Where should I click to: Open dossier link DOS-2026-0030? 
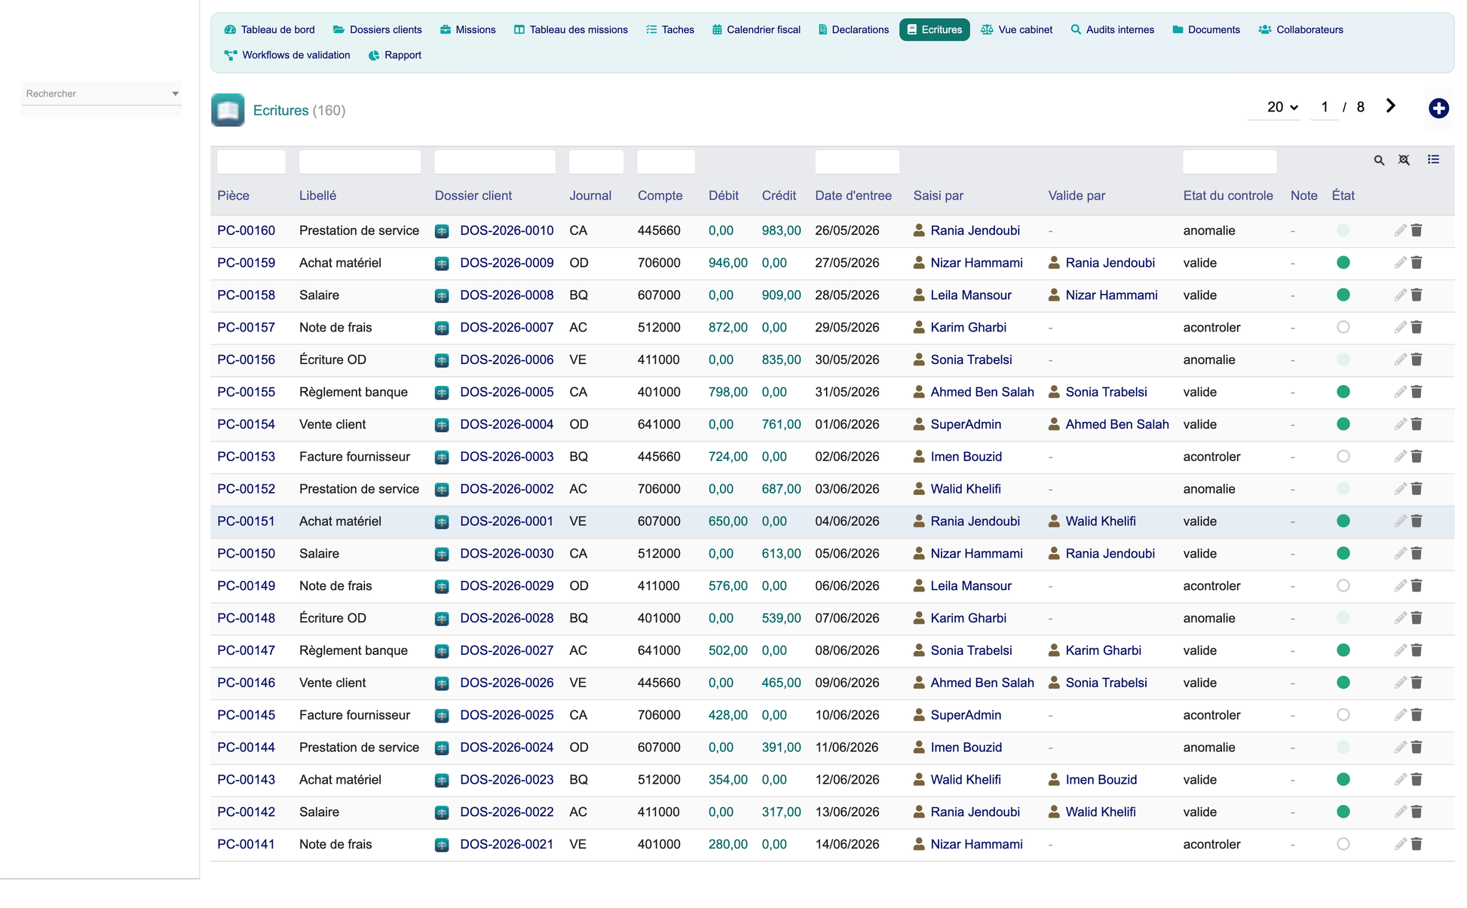tap(507, 553)
